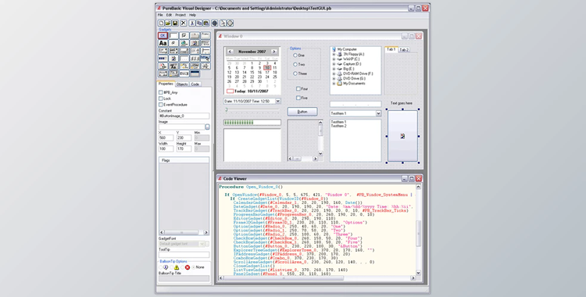Check the Five checkbox
The image size is (586, 297).
(298, 98)
